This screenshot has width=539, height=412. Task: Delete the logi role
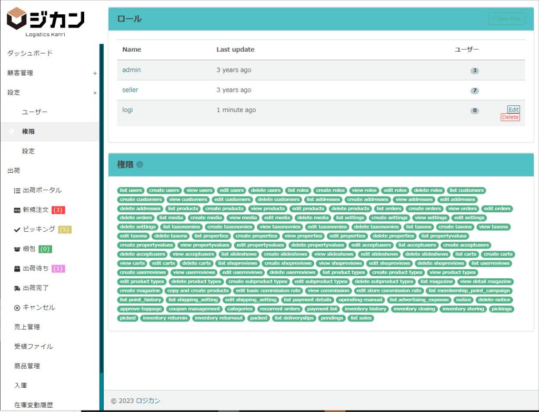coord(510,117)
